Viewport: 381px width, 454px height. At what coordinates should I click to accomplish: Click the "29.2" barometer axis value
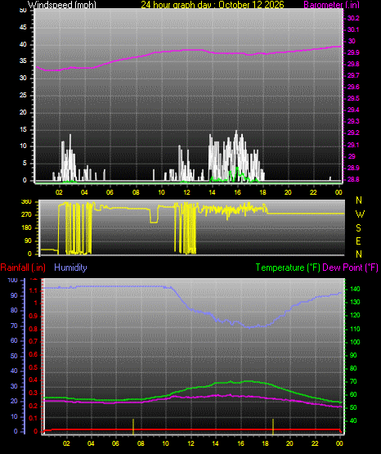(353, 133)
